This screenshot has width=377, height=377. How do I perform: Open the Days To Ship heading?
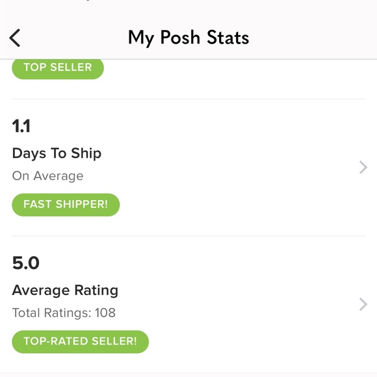57,153
